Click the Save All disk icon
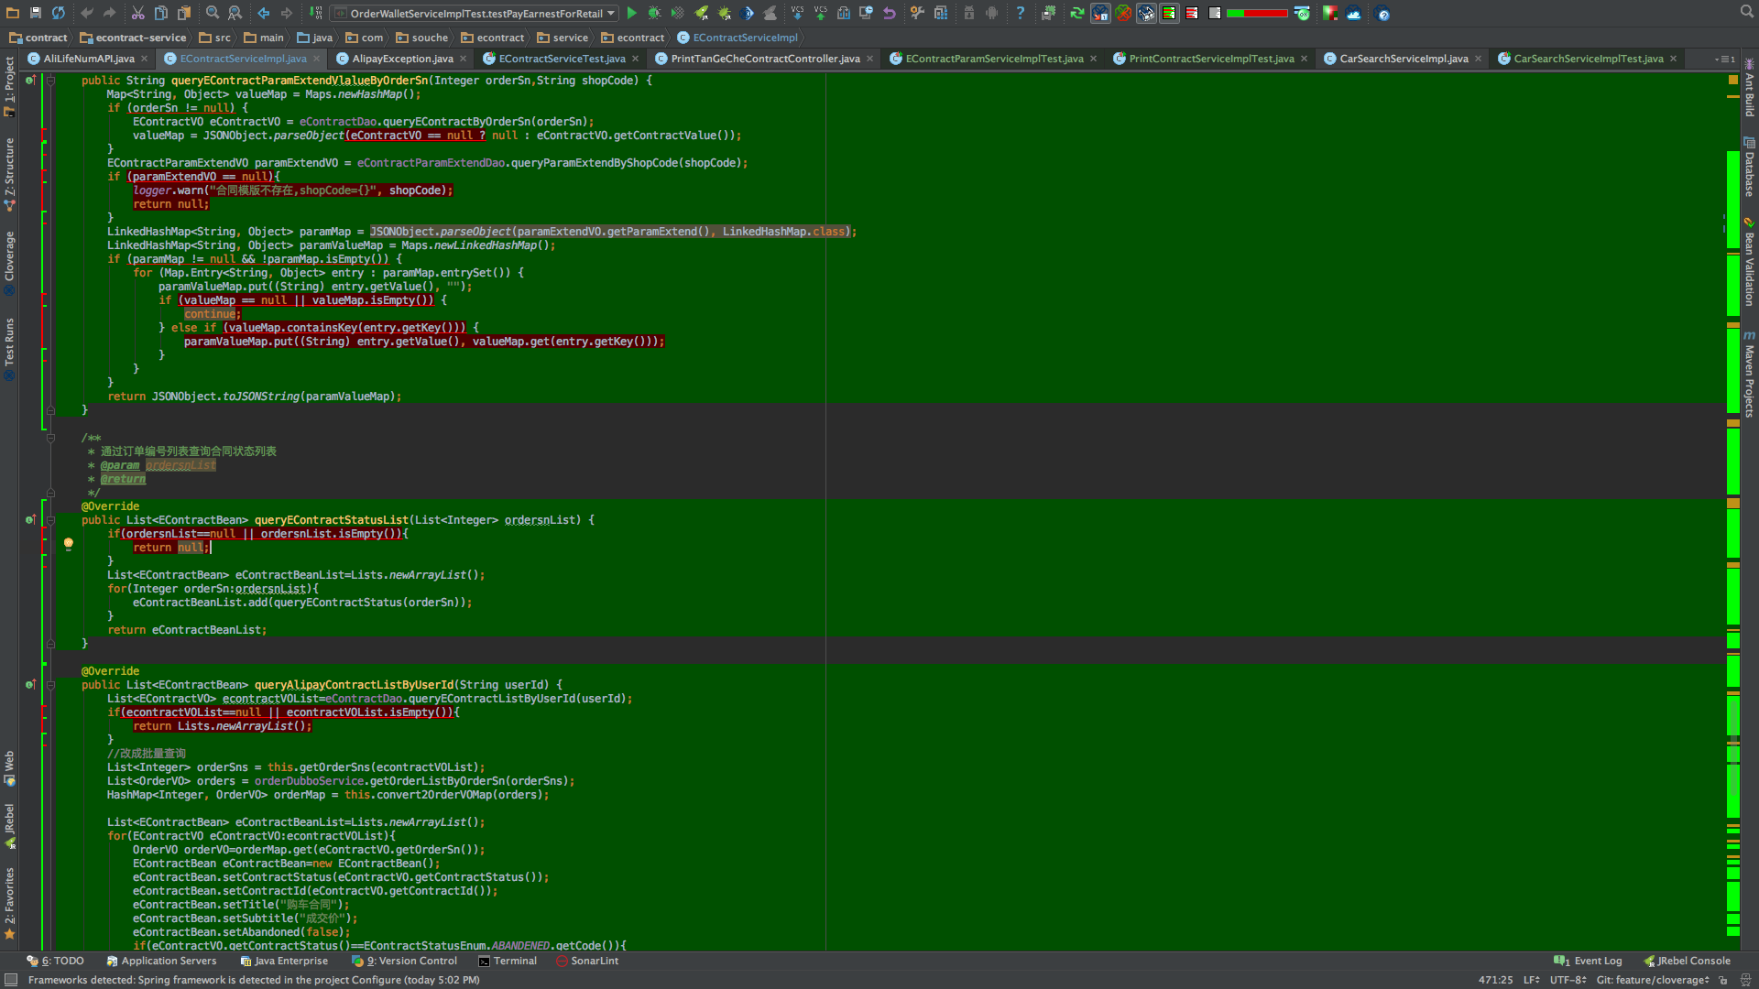This screenshot has height=989, width=1759. pos(36,13)
